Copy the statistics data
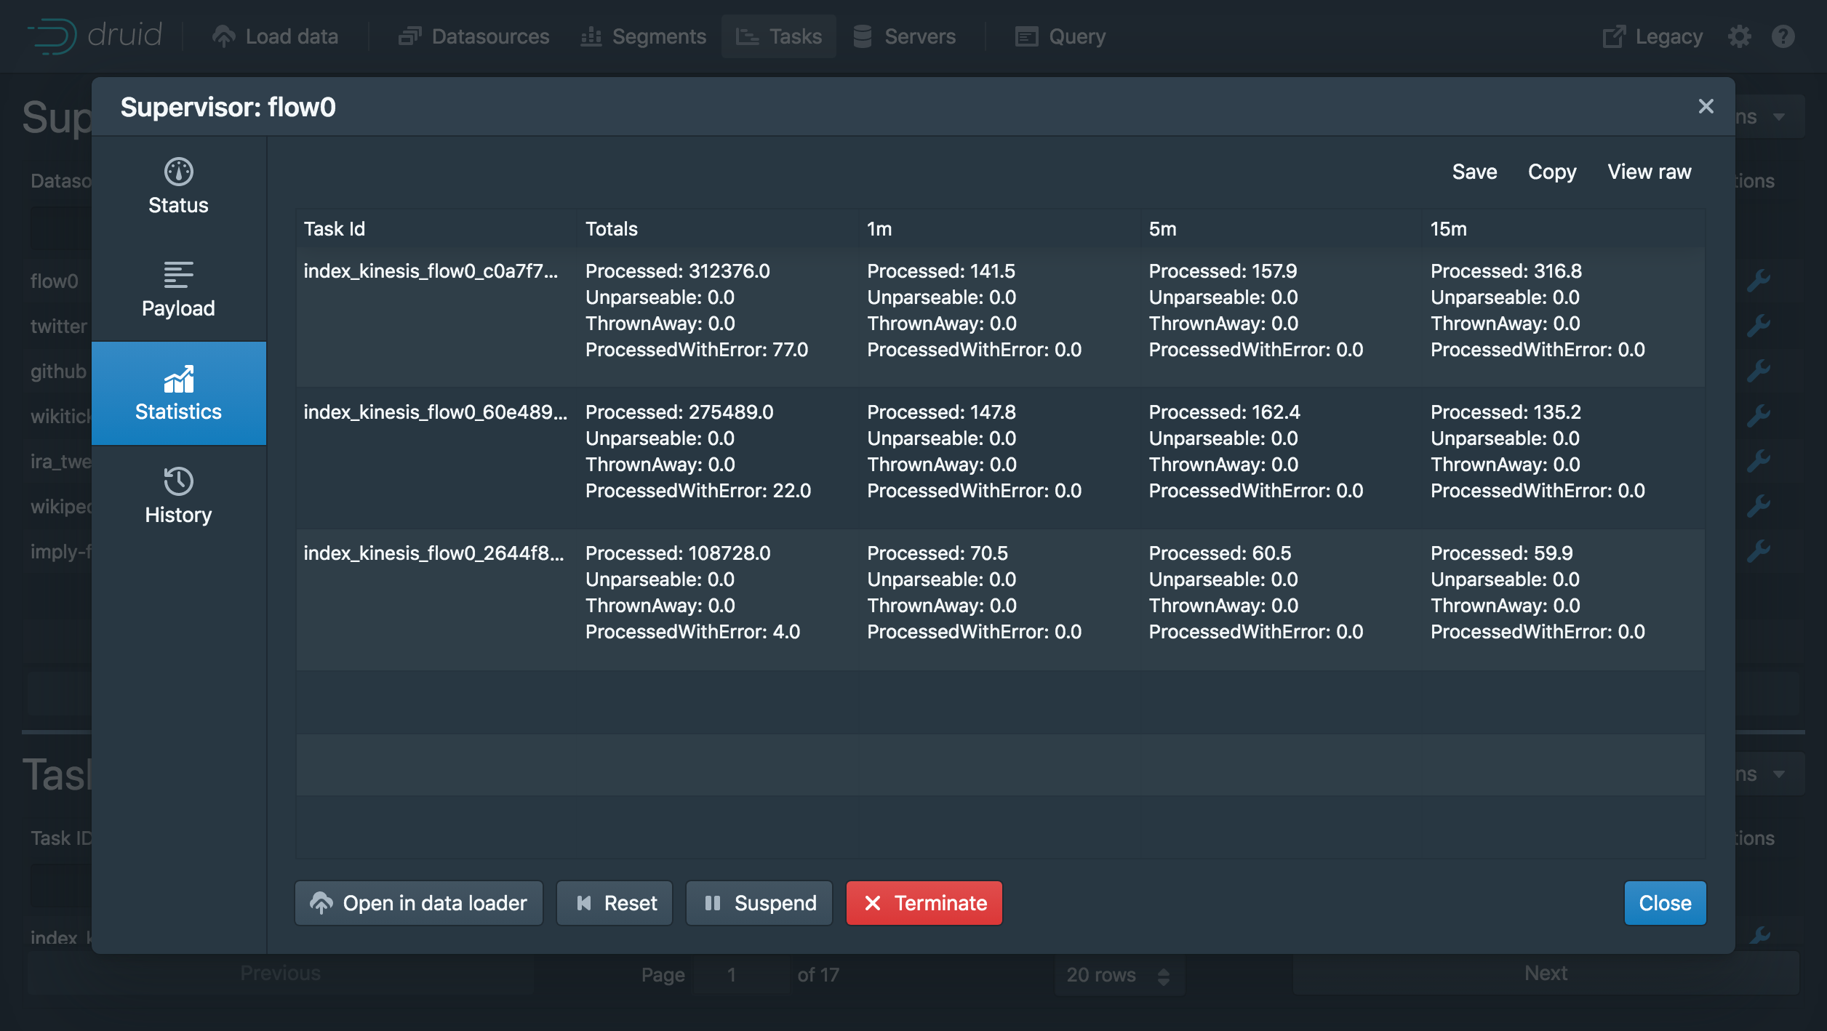This screenshot has width=1827, height=1031. 1551,172
